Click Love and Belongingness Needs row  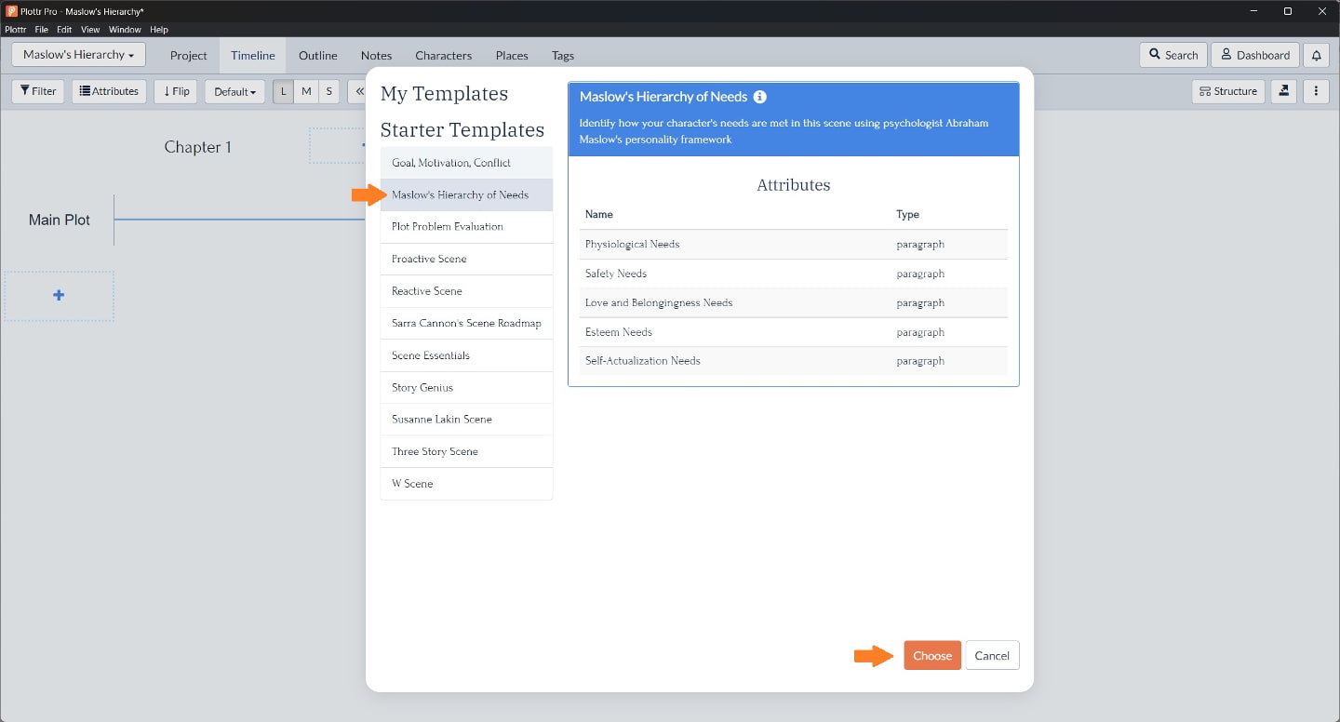click(793, 302)
